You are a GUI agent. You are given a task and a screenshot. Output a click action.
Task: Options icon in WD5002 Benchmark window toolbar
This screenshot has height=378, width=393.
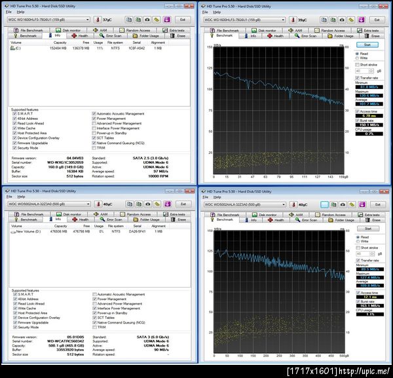point(352,205)
